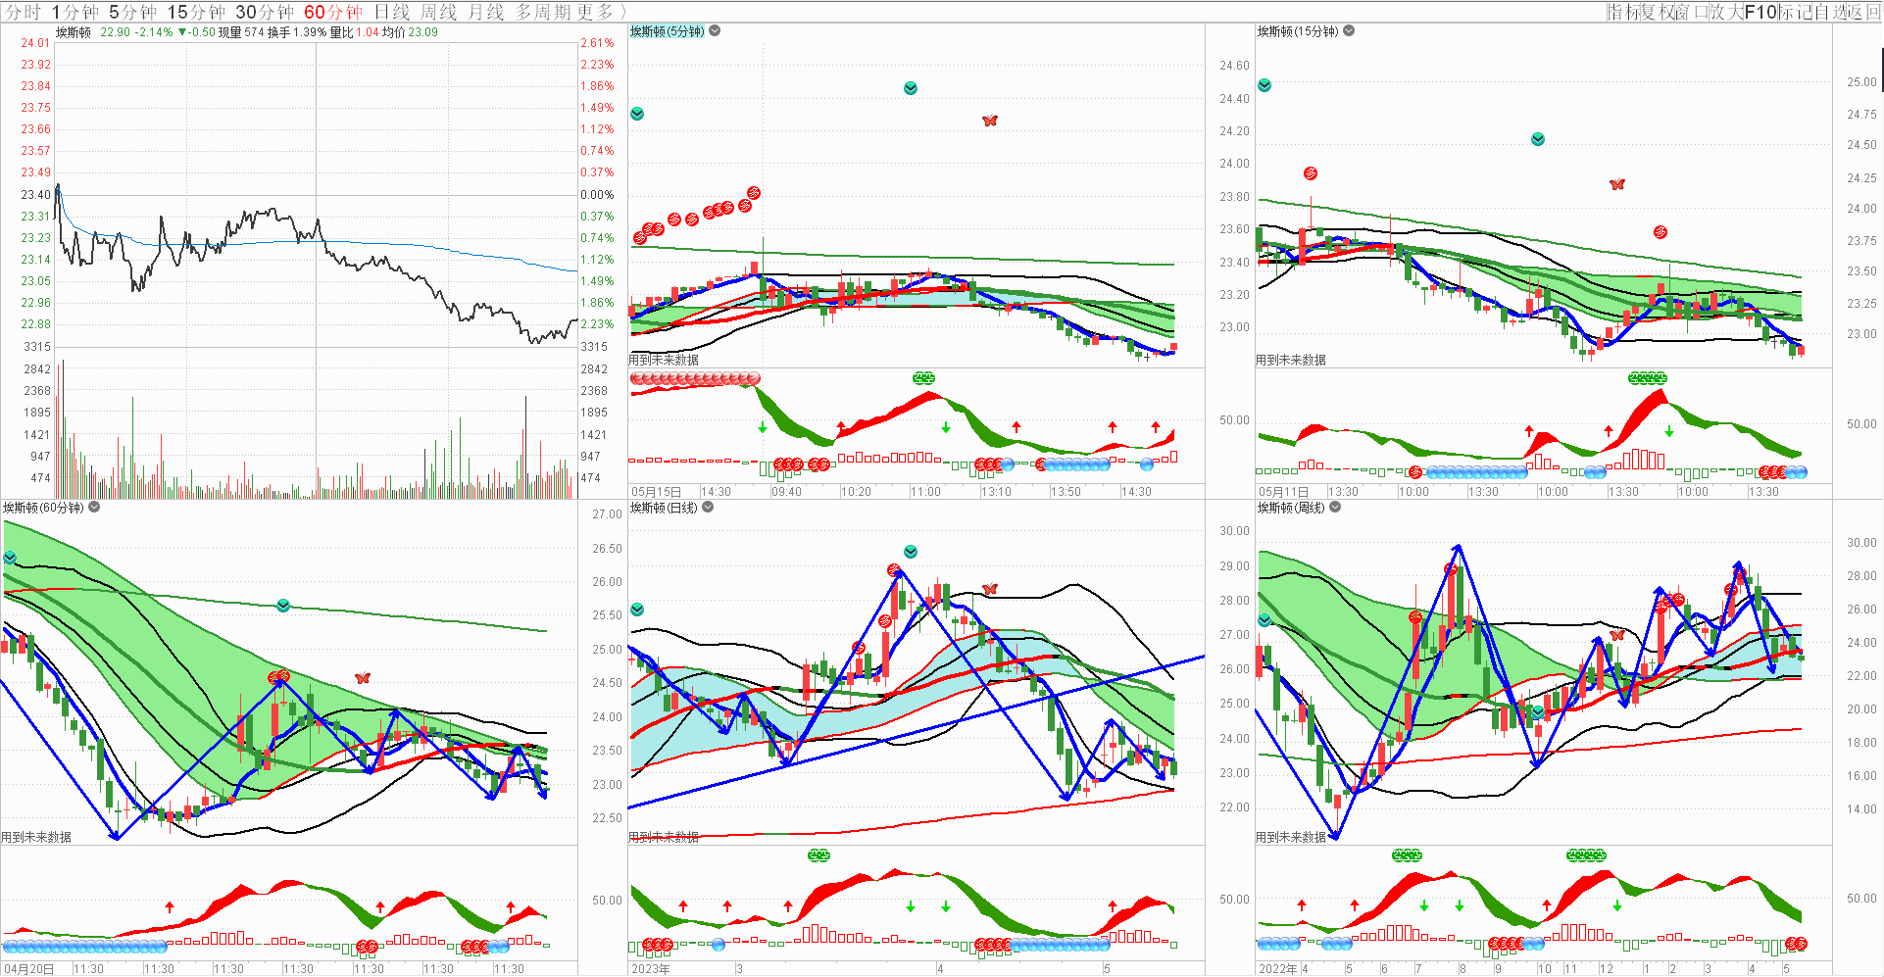Click teal circle marker mid-top of 15-minute chart
This screenshot has height=977, width=1884.
tap(1538, 139)
